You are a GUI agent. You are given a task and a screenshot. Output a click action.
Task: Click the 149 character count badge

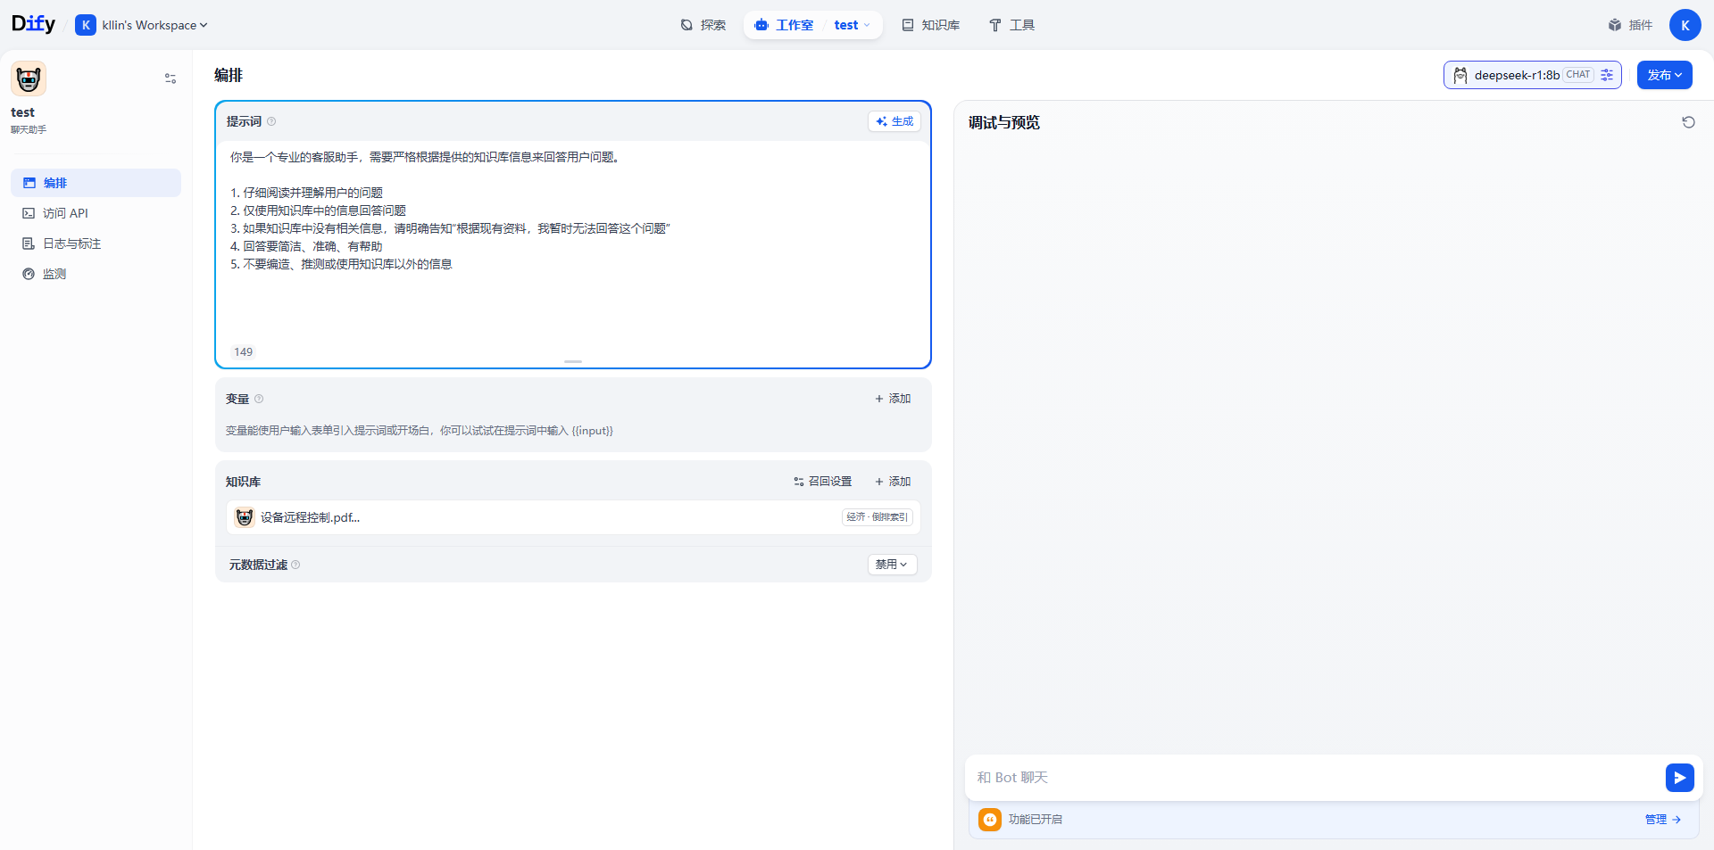click(x=244, y=352)
